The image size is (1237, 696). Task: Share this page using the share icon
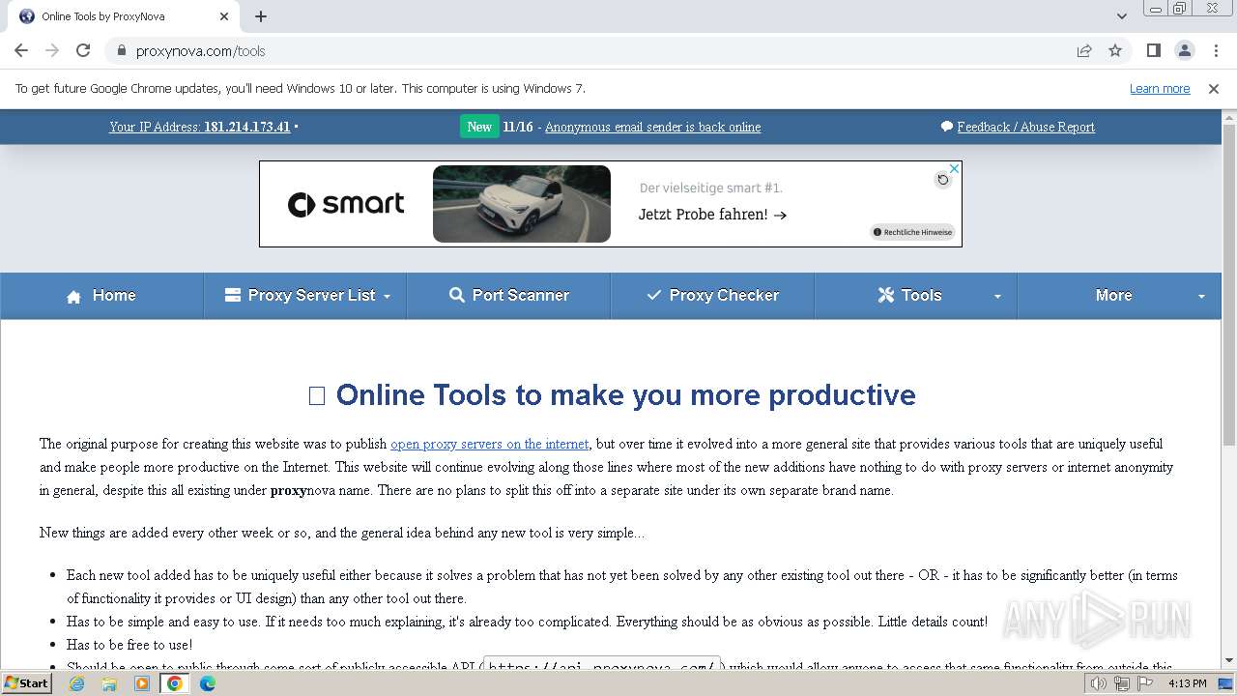pyautogui.click(x=1084, y=50)
